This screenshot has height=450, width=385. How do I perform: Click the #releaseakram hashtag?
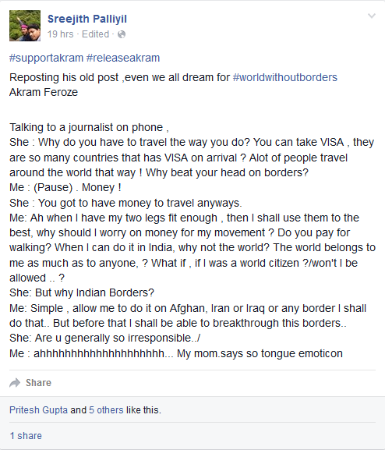[123, 58]
